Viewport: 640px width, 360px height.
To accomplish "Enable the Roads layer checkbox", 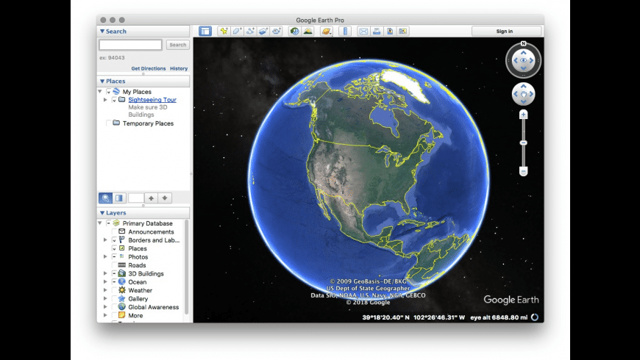I will [114, 265].
